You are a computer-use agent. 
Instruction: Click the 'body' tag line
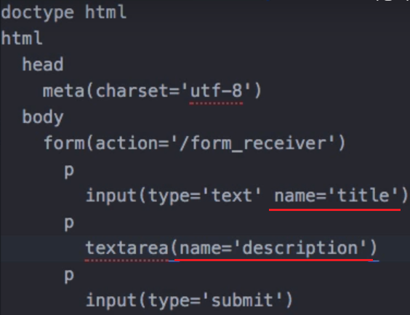(x=43, y=117)
